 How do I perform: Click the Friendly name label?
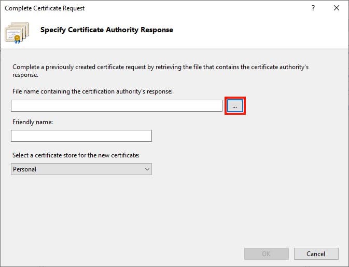pyautogui.click(x=33, y=122)
